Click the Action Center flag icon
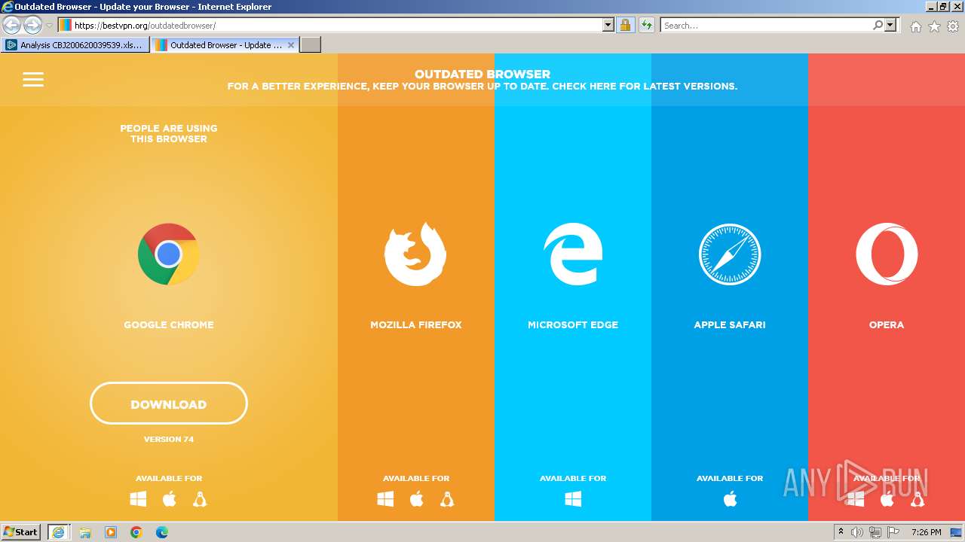The width and height of the screenshot is (965, 542). [892, 532]
